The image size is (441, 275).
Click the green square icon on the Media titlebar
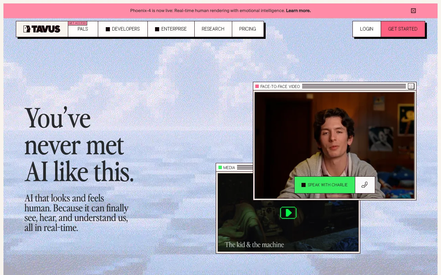pyautogui.click(x=220, y=167)
